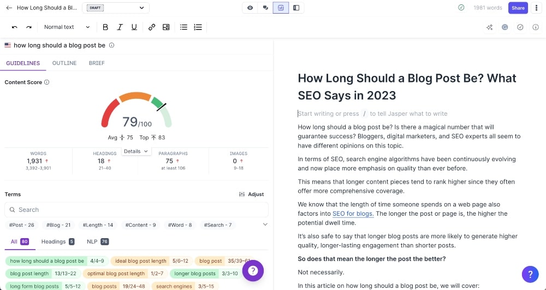Click the WORDS 1,931 metric

pyautogui.click(x=38, y=161)
